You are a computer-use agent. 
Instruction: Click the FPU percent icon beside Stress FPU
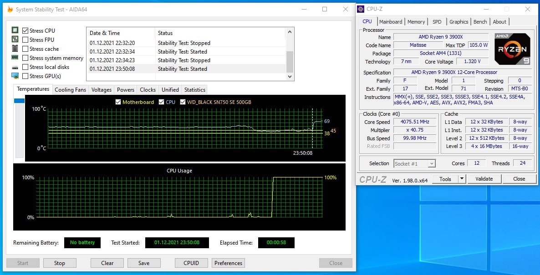[x=15, y=39]
